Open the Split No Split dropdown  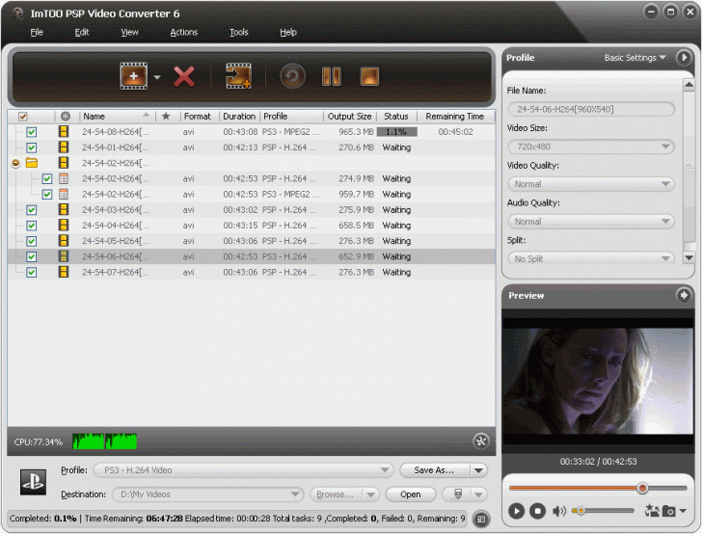(x=591, y=257)
